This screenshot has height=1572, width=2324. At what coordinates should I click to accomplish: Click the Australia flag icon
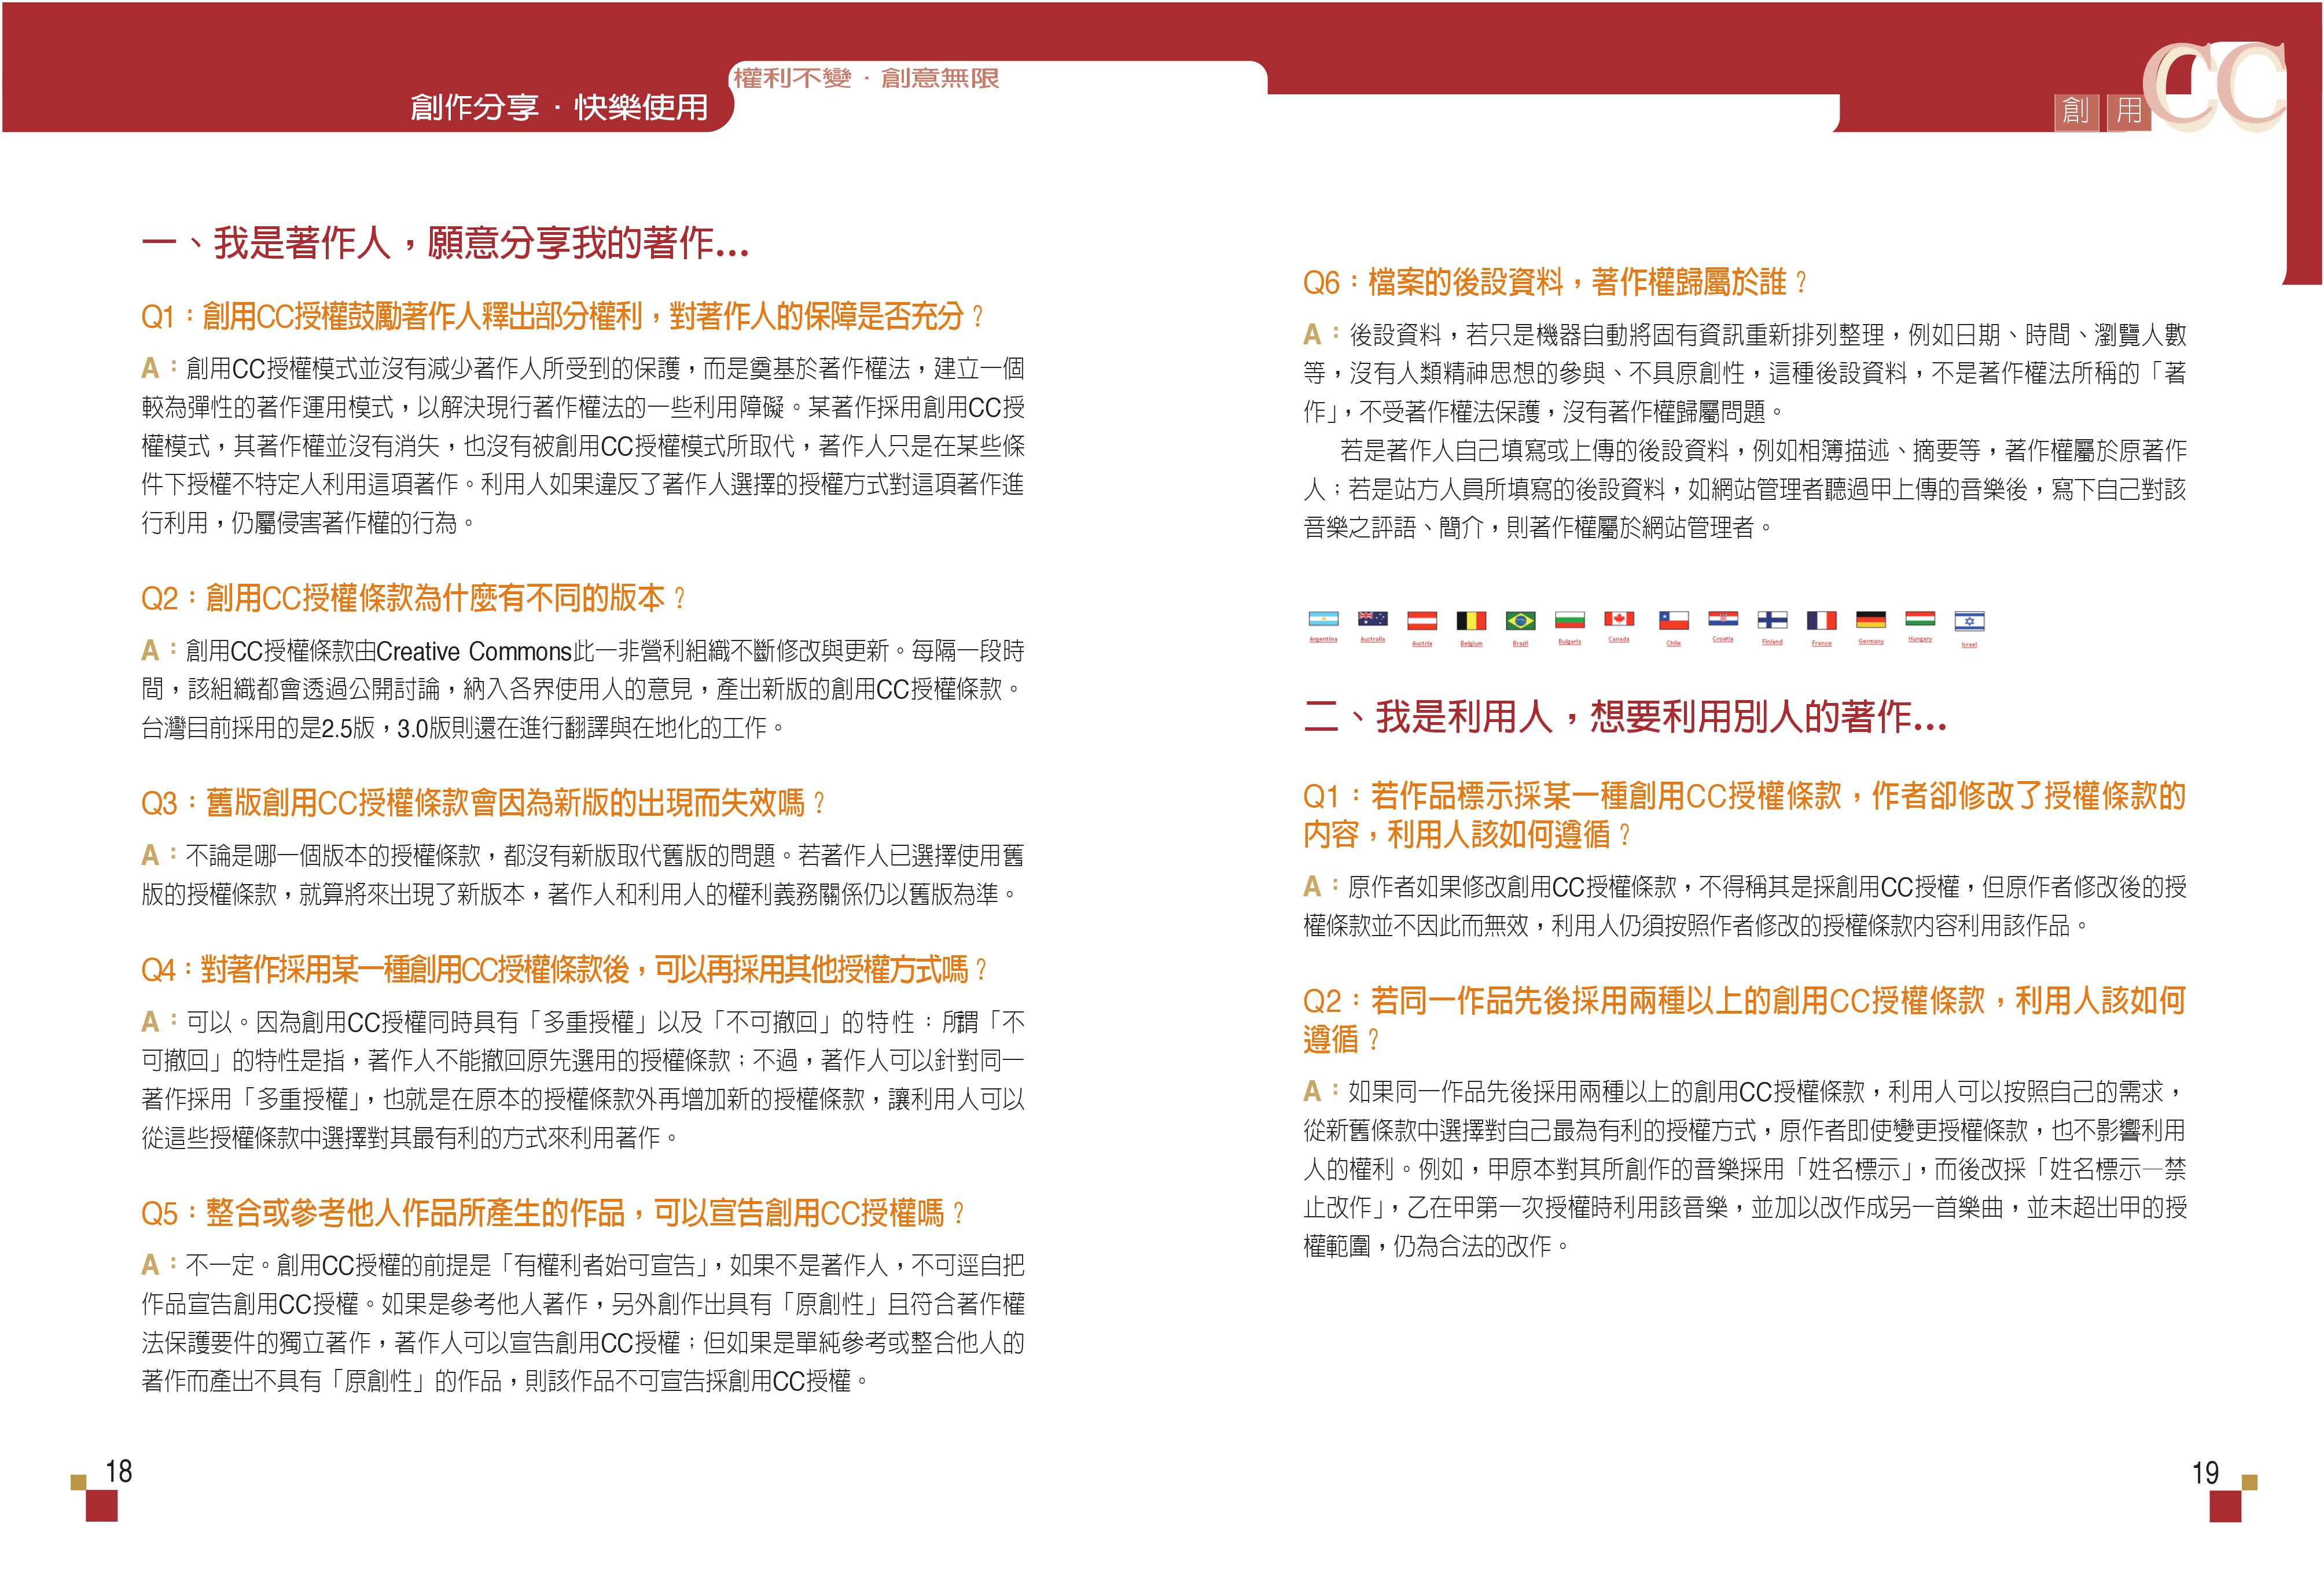(1372, 618)
